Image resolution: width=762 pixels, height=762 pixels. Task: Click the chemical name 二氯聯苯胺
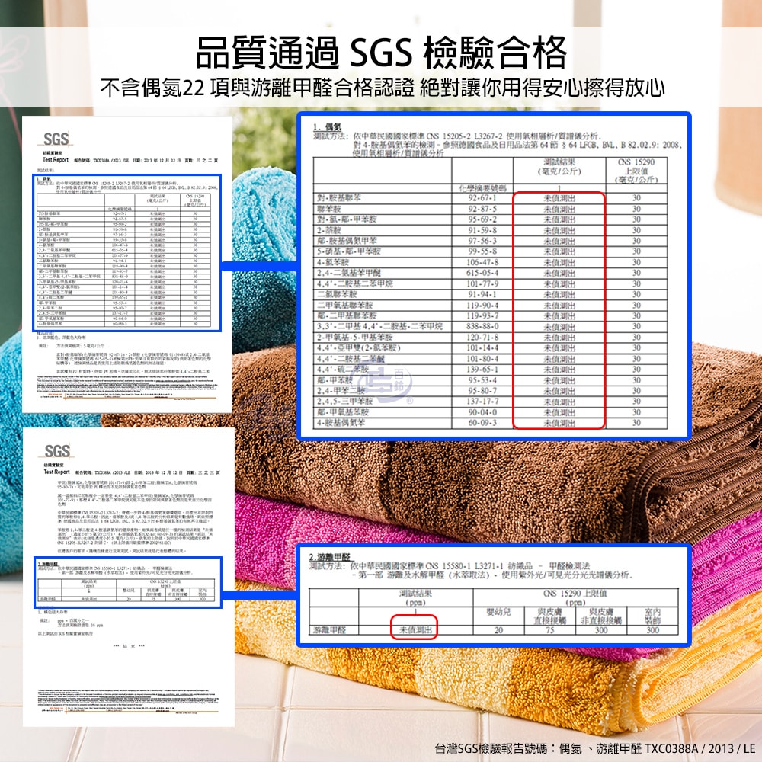(337, 294)
